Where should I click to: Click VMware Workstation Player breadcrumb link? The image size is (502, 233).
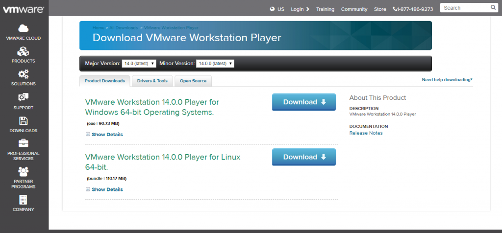171,28
